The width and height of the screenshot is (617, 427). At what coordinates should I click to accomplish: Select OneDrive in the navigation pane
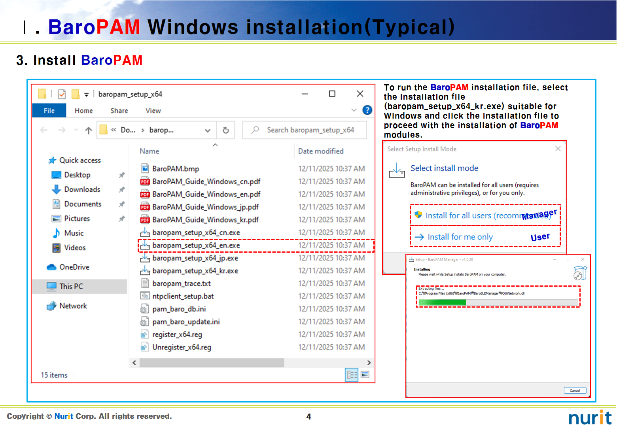coord(68,267)
